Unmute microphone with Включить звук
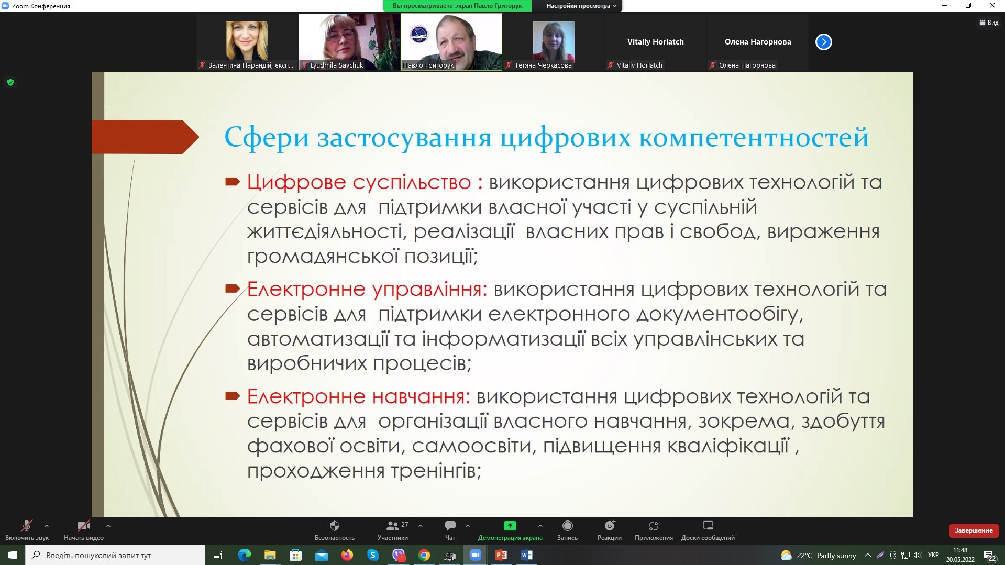Viewport: 1005px width, 565px height. pyautogui.click(x=26, y=526)
